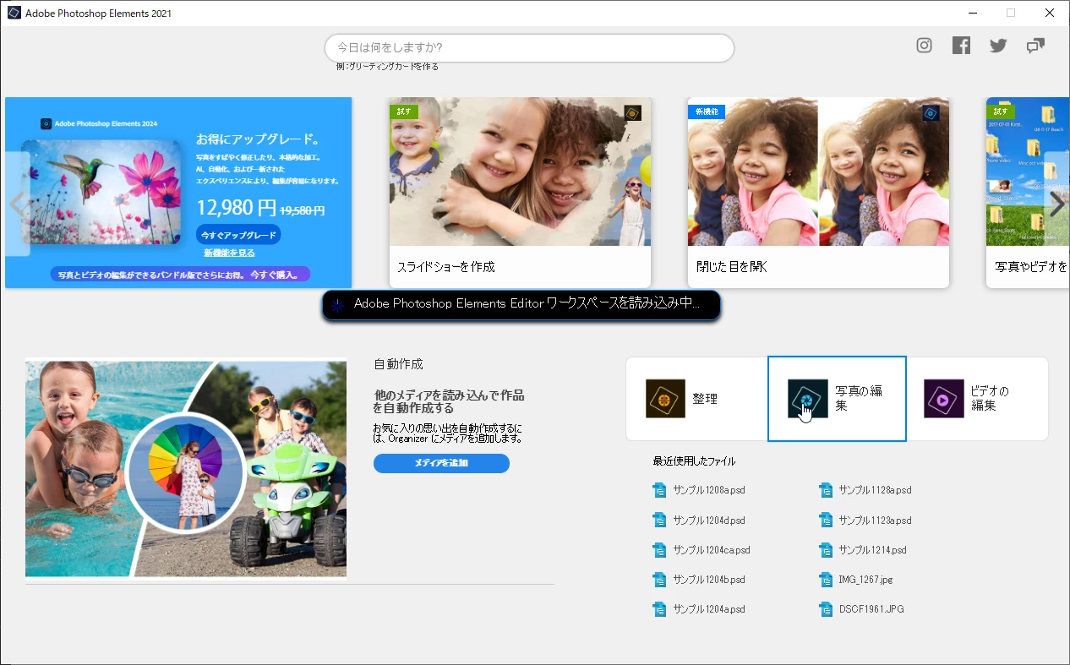This screenshot has width=1070, height=665.
Task: Click 試す tag on slideshow card
Action: (x=403, y=112)
